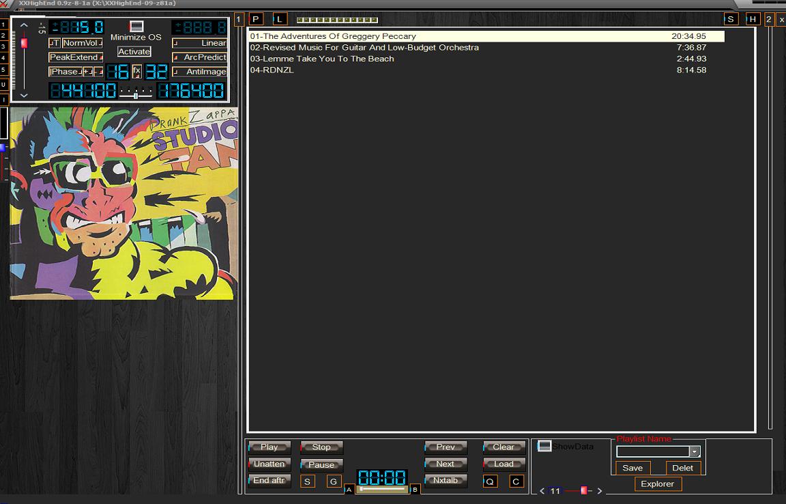The height and width of the screenshot is (504, 786).
Task: Select side tab 2 on left edge
Action: pos(3,36)
